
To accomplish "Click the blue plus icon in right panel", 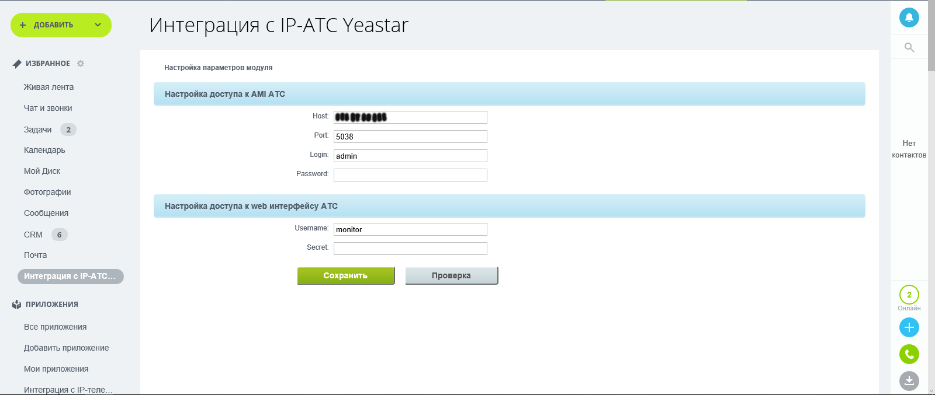I will coord(909,327).
